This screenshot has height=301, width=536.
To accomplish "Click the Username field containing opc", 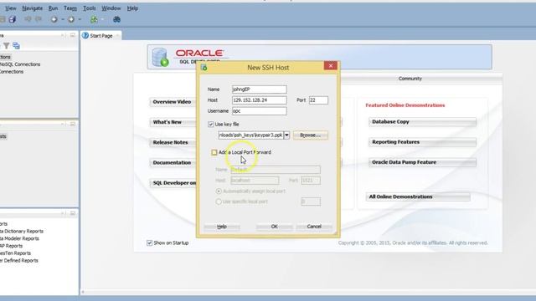I will [259, 111].
